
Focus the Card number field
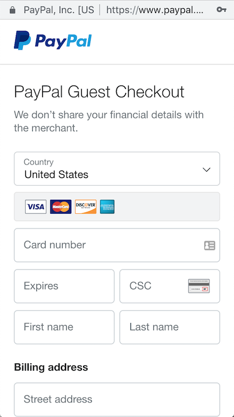pos(117,245)
